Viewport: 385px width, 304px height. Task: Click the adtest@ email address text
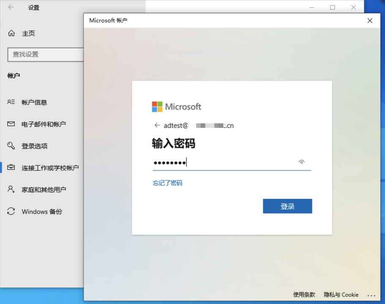199,126
